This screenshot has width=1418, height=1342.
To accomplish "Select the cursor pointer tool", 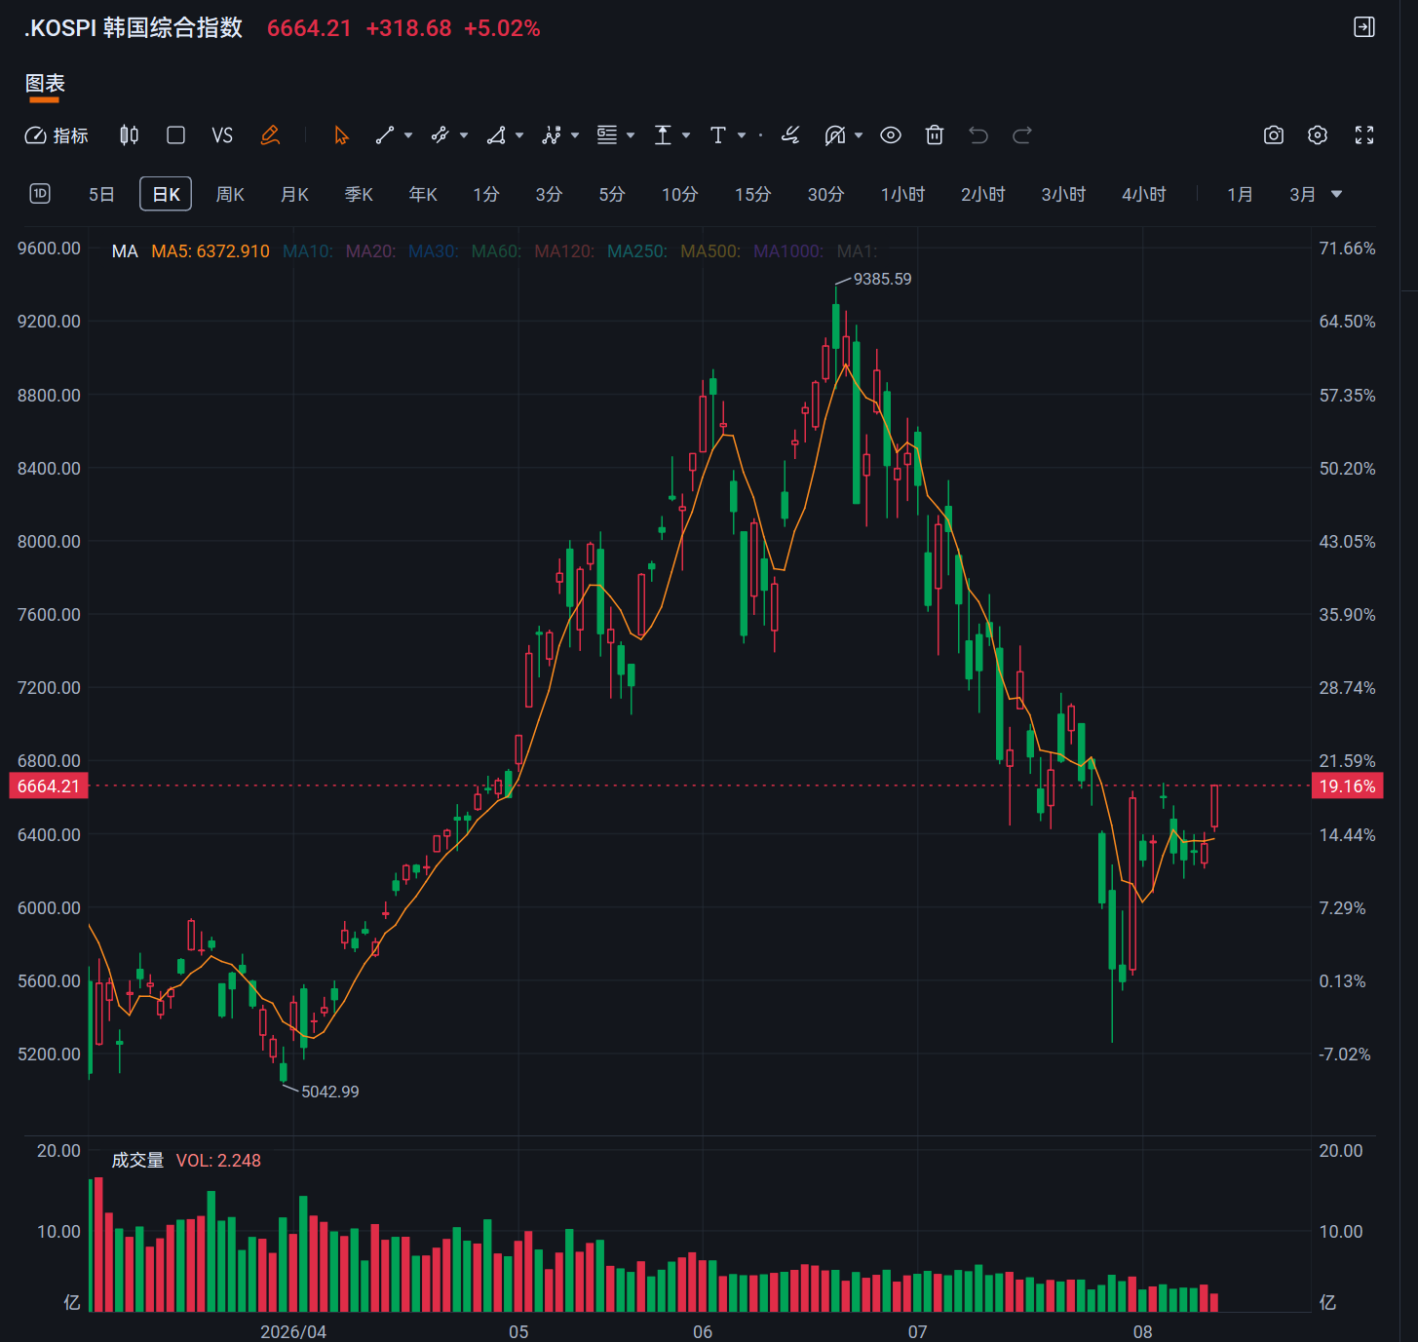I will point(341,135).
